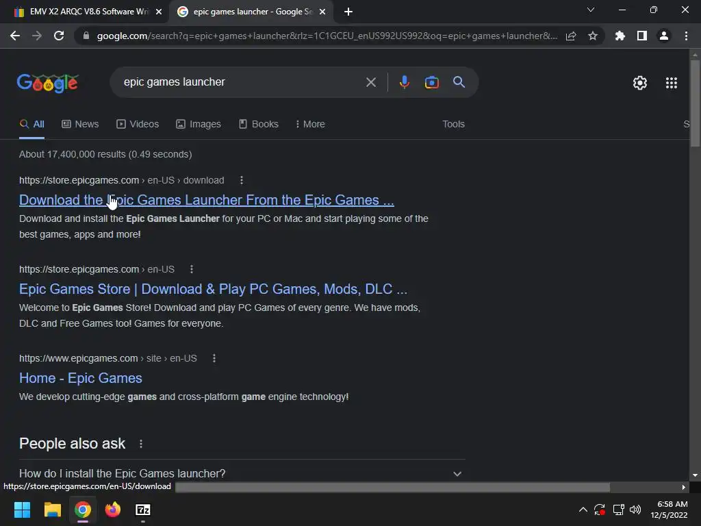
Task: Switch to Videos results
Action: point(138,125)
